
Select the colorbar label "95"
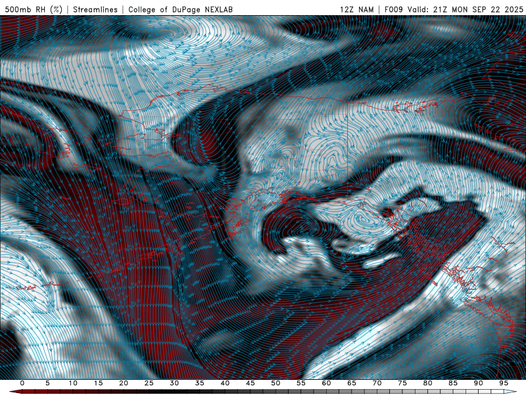504,383
